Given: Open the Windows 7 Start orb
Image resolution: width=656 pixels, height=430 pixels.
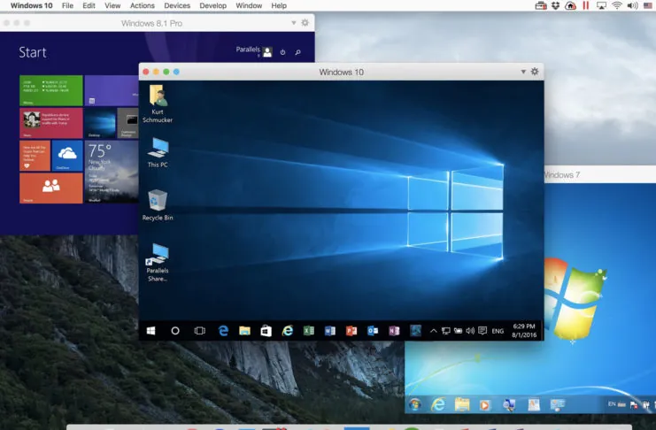Looking at the screenshot, I should coord(414,404).
